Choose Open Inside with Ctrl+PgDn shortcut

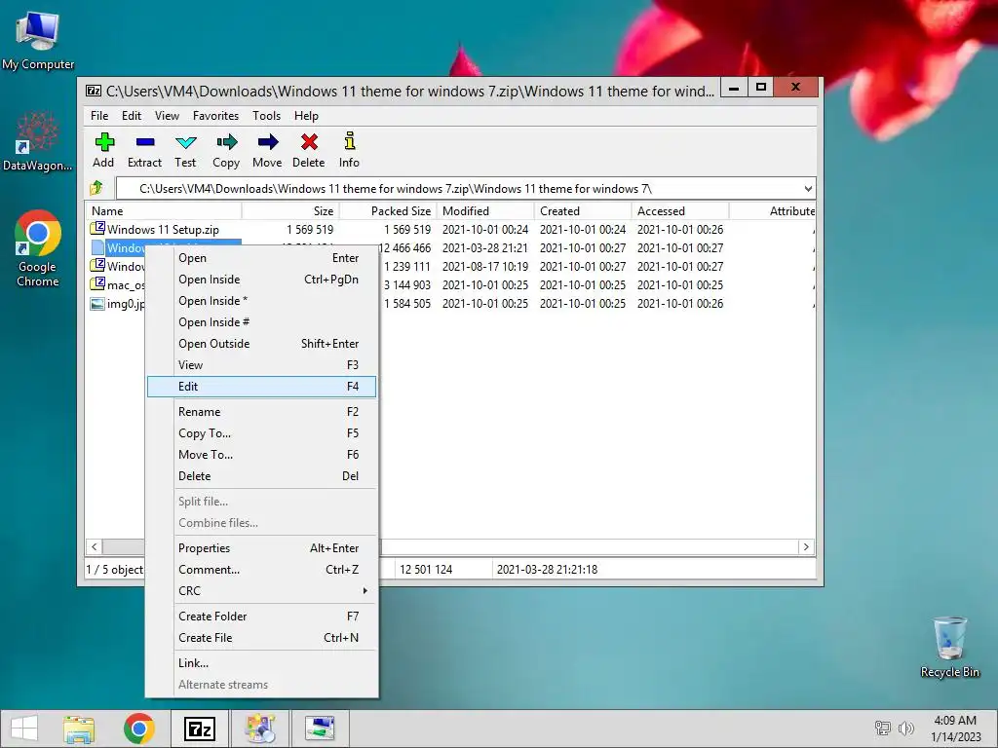(261, 280)
